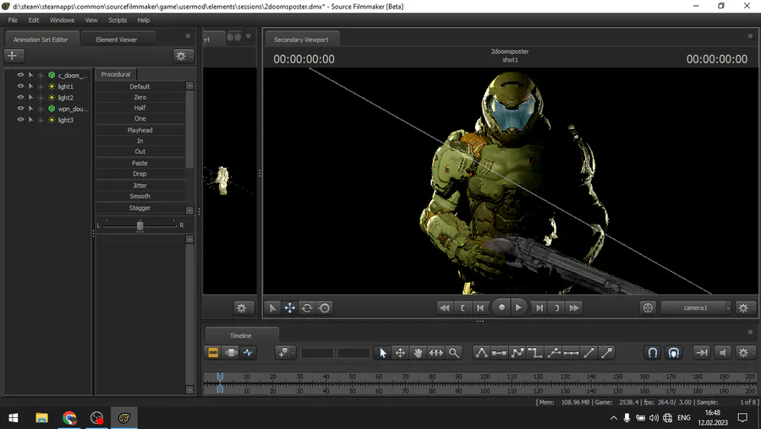Open the camera1 dropdown

pos(696,307)
